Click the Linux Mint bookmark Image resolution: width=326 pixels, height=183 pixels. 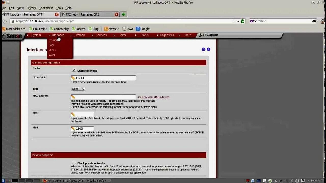point(38,29)
